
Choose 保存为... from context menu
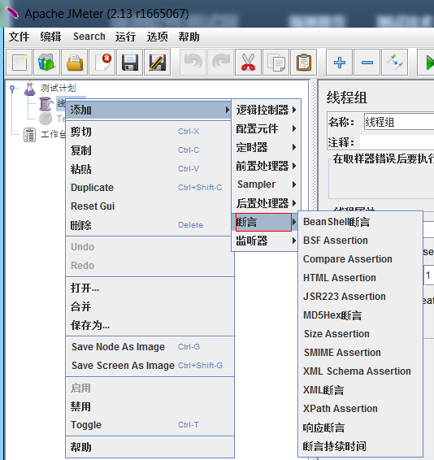point(150,325)
